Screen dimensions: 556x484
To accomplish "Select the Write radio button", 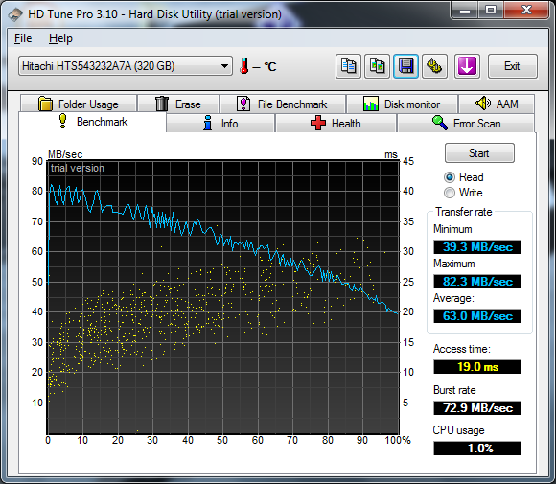I will pos(450,193).
